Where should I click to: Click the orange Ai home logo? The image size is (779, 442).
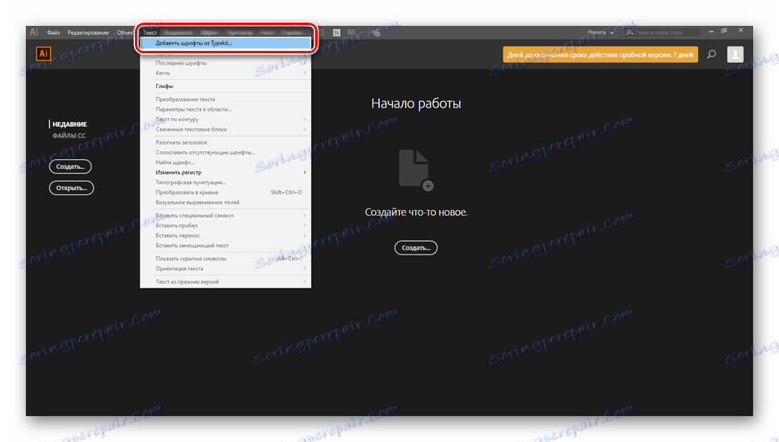click(43, 53)
